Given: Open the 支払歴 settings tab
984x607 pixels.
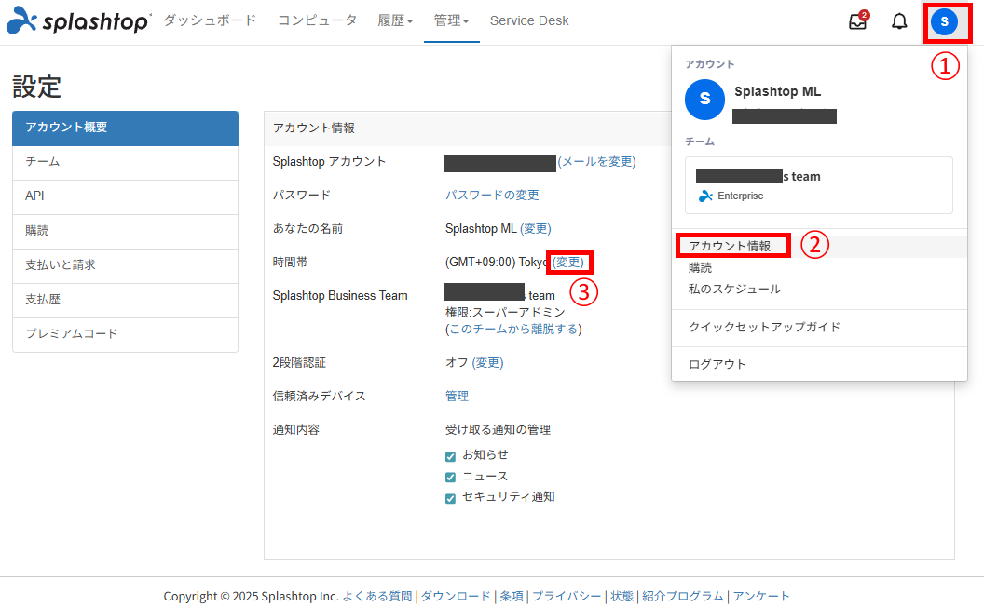Looking at the screenshot, I should 126,301.
